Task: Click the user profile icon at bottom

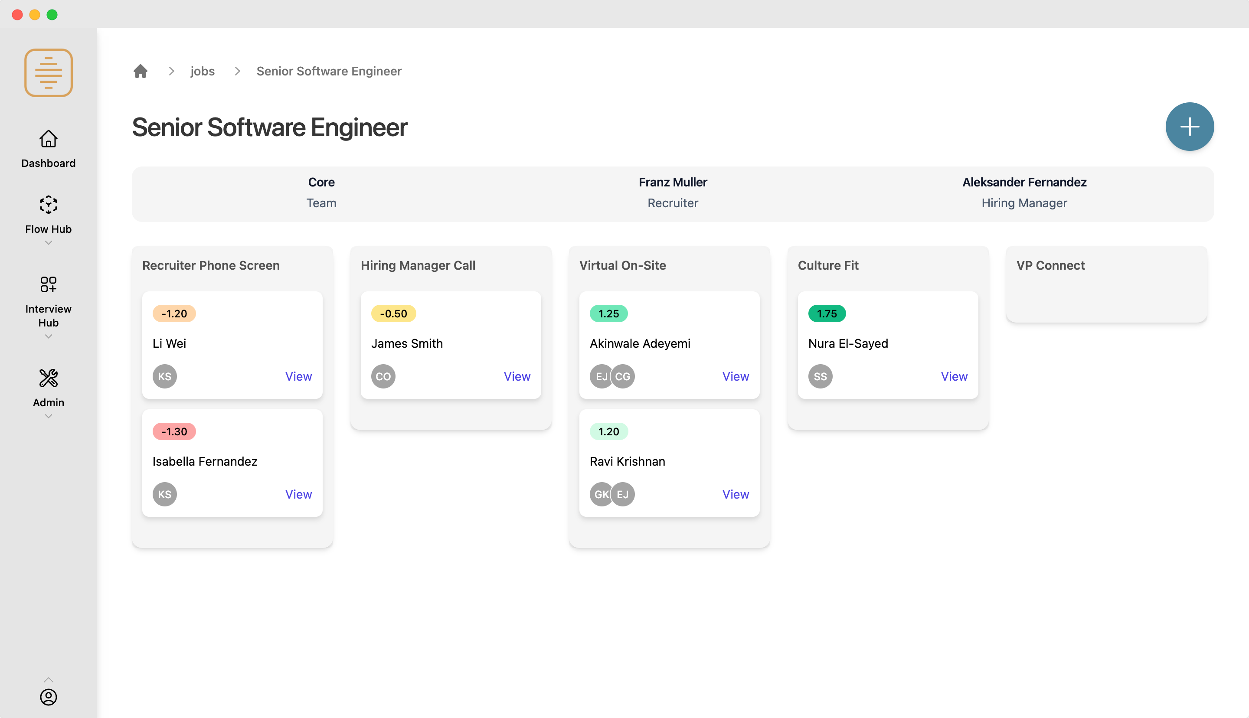Action: click(48, 697)
